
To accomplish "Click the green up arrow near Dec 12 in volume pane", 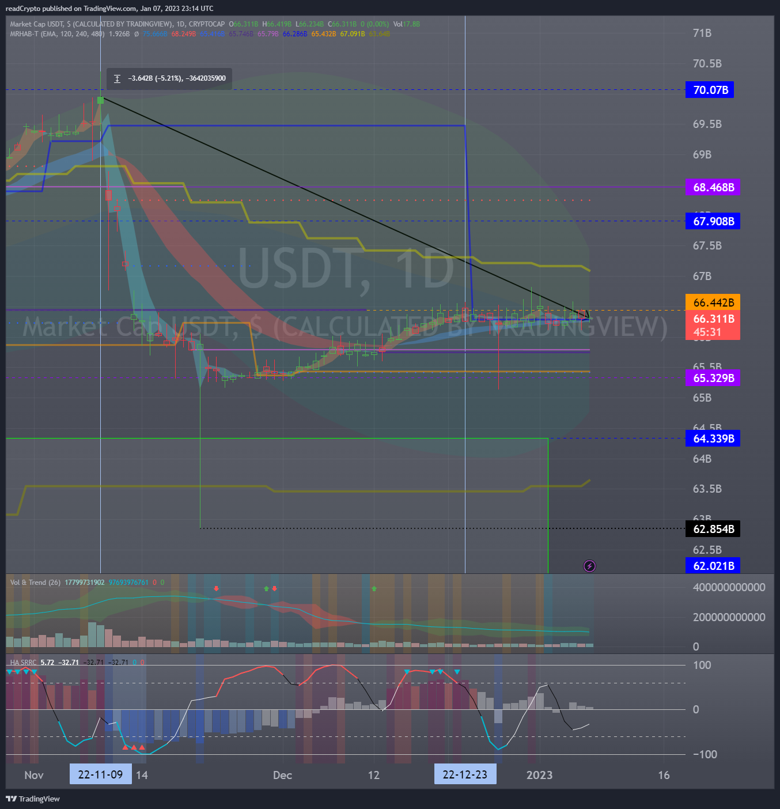I will click(374, 588).
